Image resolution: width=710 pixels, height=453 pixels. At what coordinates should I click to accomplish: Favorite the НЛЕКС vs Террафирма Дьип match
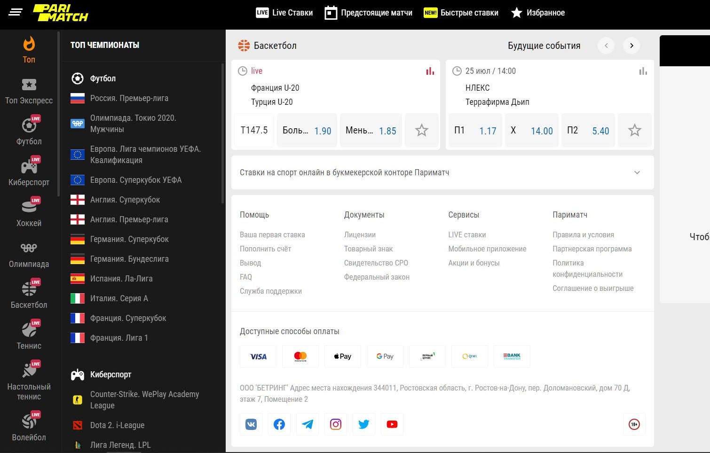click(635, 130)
